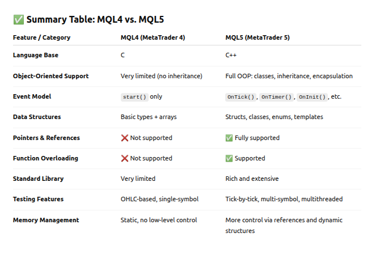This screenshot has width=384, height=254.
Task: Select the Language Base row label
Action: pyautogui.click(x=35, y=56)
